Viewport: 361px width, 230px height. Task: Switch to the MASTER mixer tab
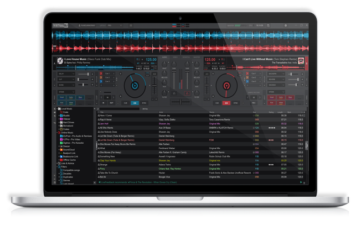pos(197,57)
